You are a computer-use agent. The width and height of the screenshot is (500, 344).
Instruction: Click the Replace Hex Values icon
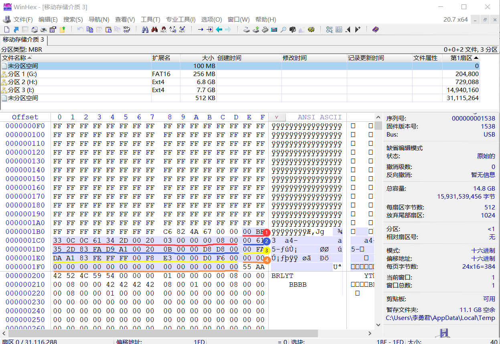(182, 30)
